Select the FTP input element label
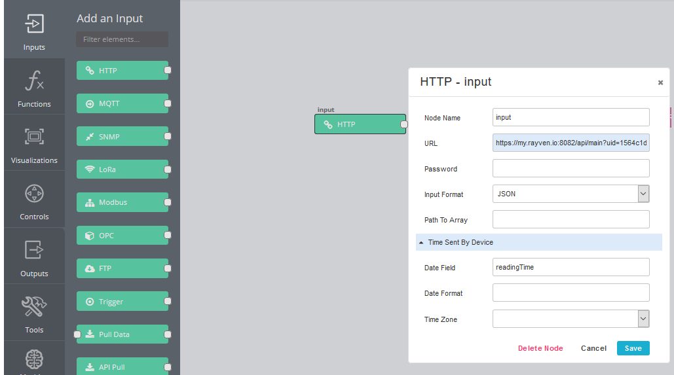The width and height of the screenshot is (674, 375). (x=105, y=268)
